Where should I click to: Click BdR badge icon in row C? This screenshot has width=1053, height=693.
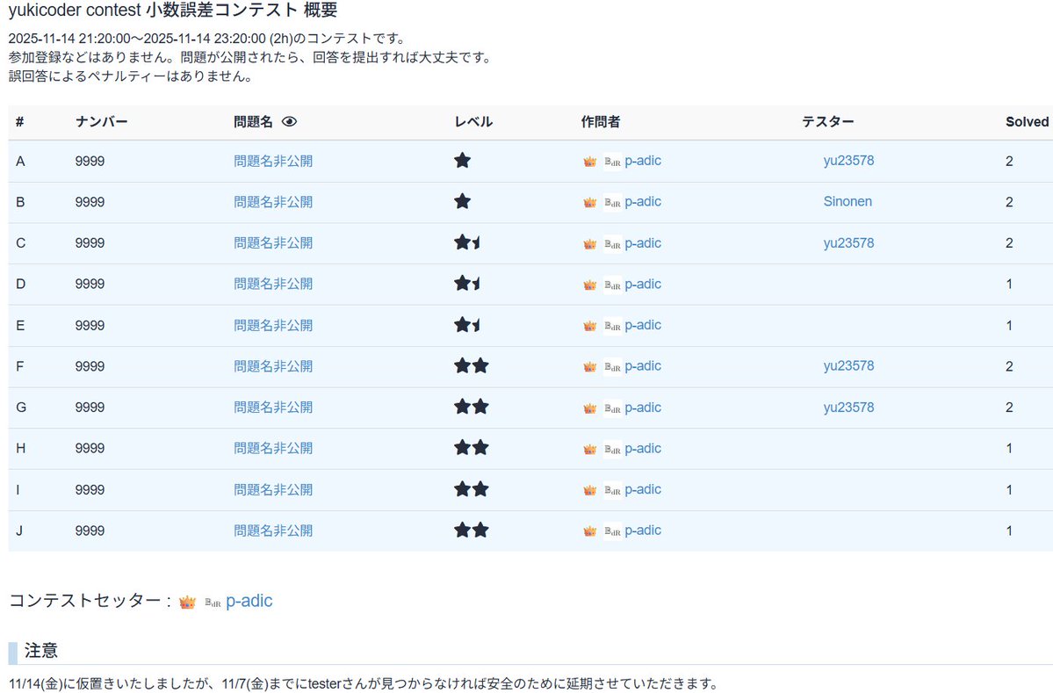point(612,244)
